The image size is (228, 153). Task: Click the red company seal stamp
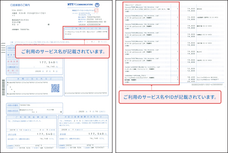(96, 10)
